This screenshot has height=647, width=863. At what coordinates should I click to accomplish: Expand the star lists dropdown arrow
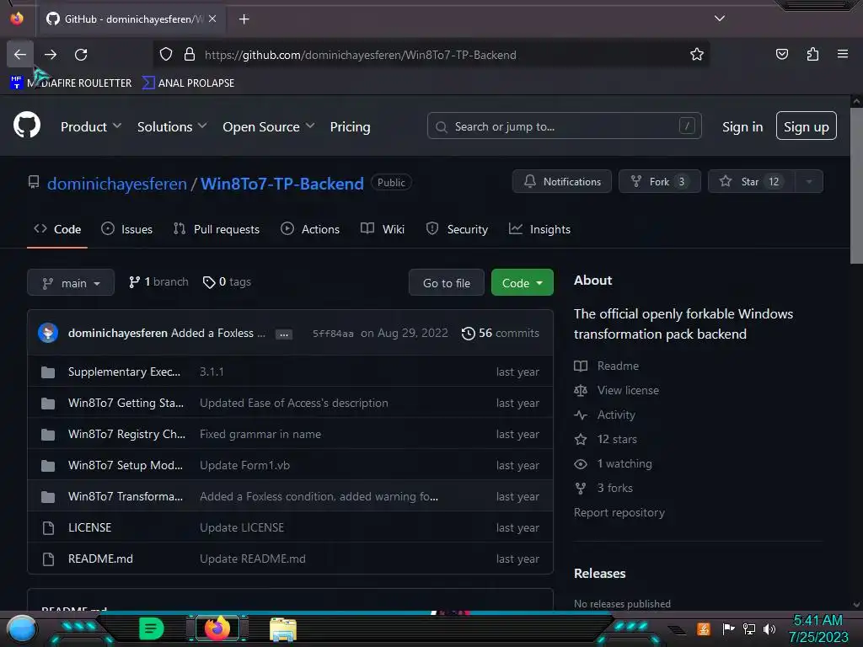point(809,182)
